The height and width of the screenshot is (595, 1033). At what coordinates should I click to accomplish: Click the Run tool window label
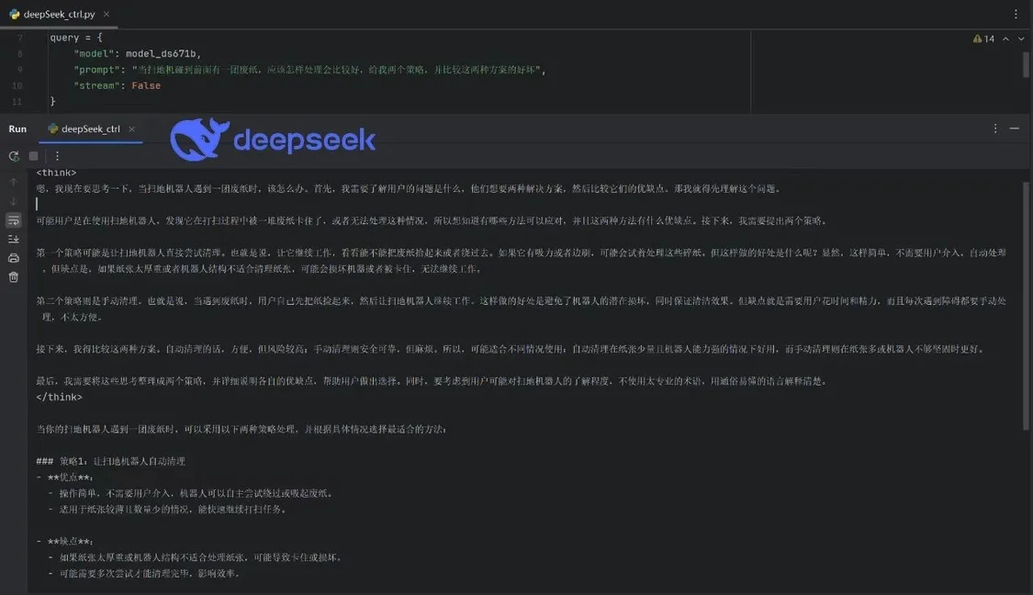coord(17,129)
